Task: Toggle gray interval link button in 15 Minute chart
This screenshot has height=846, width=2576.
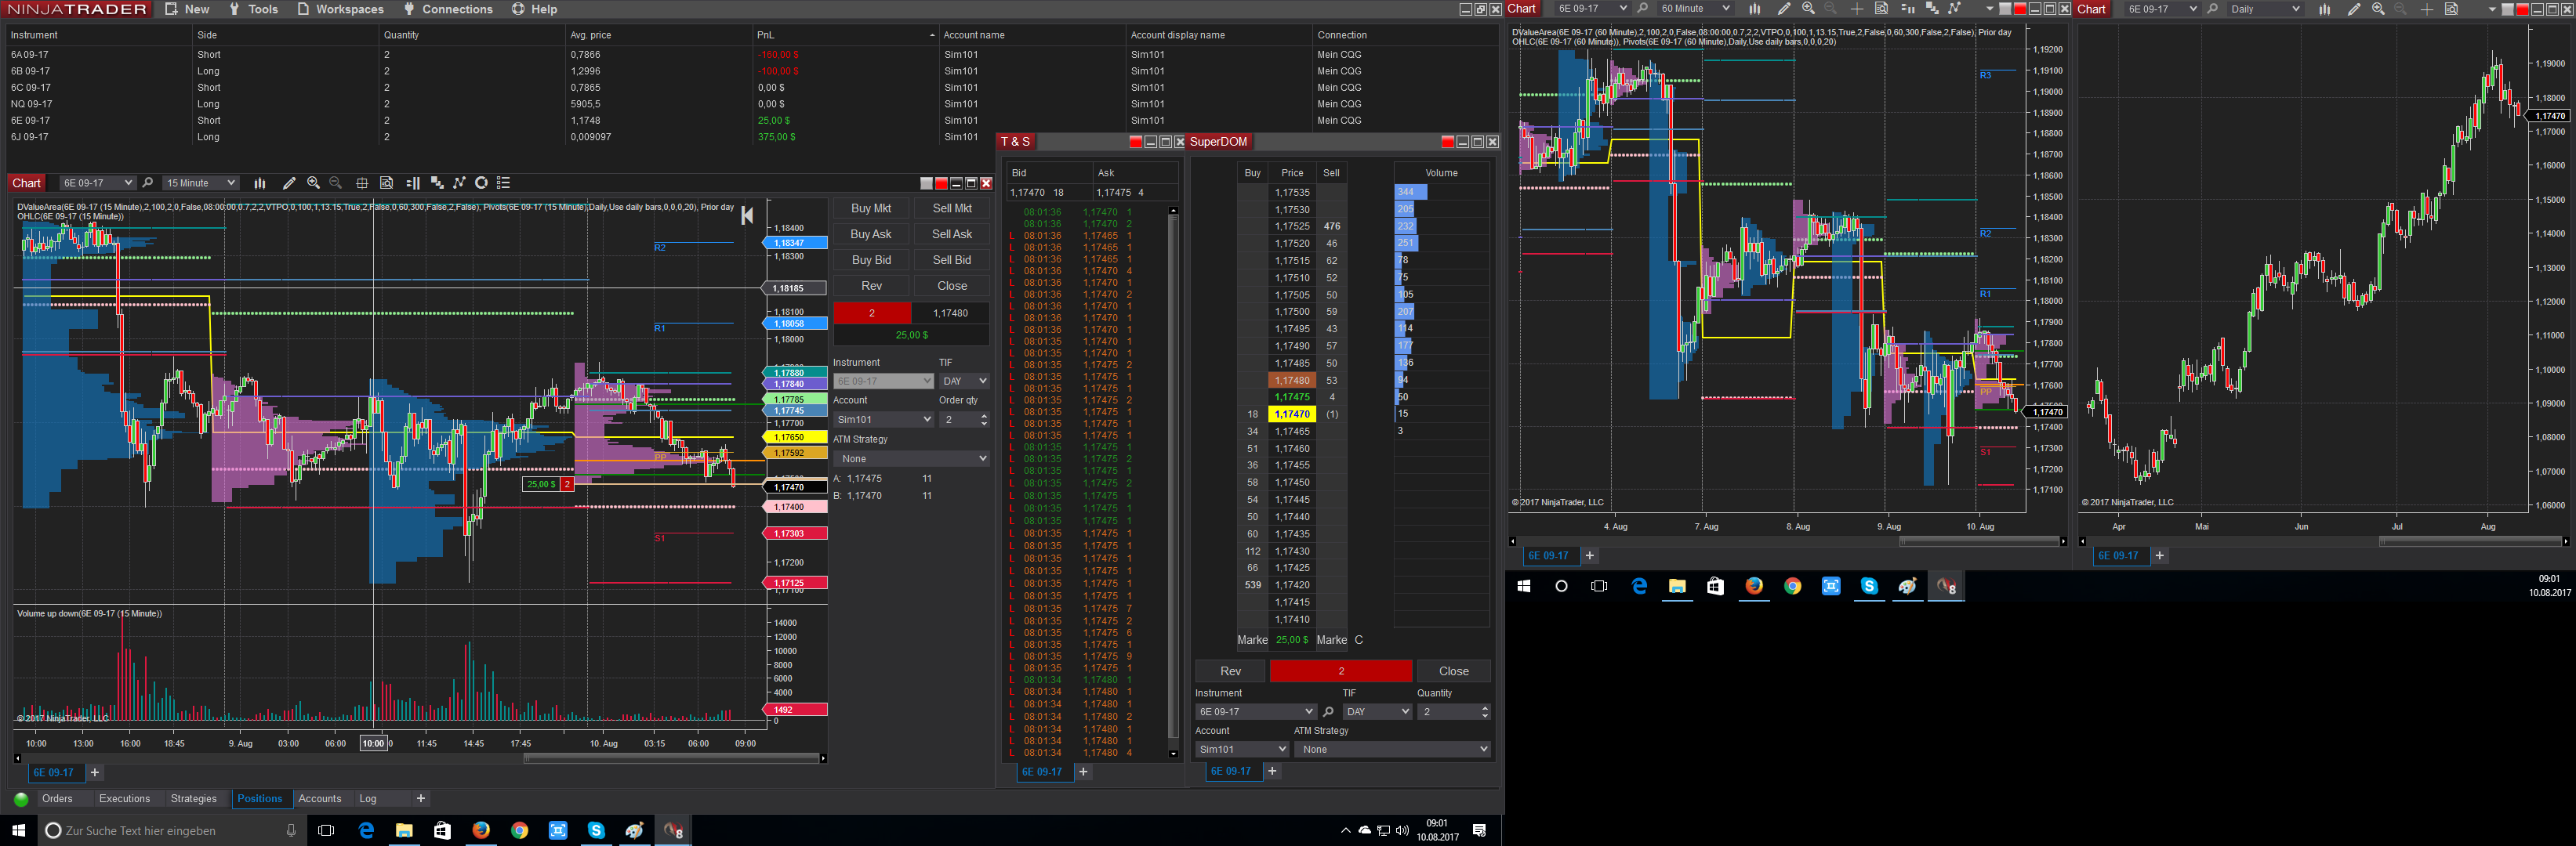Action: [x=926, y=183]
